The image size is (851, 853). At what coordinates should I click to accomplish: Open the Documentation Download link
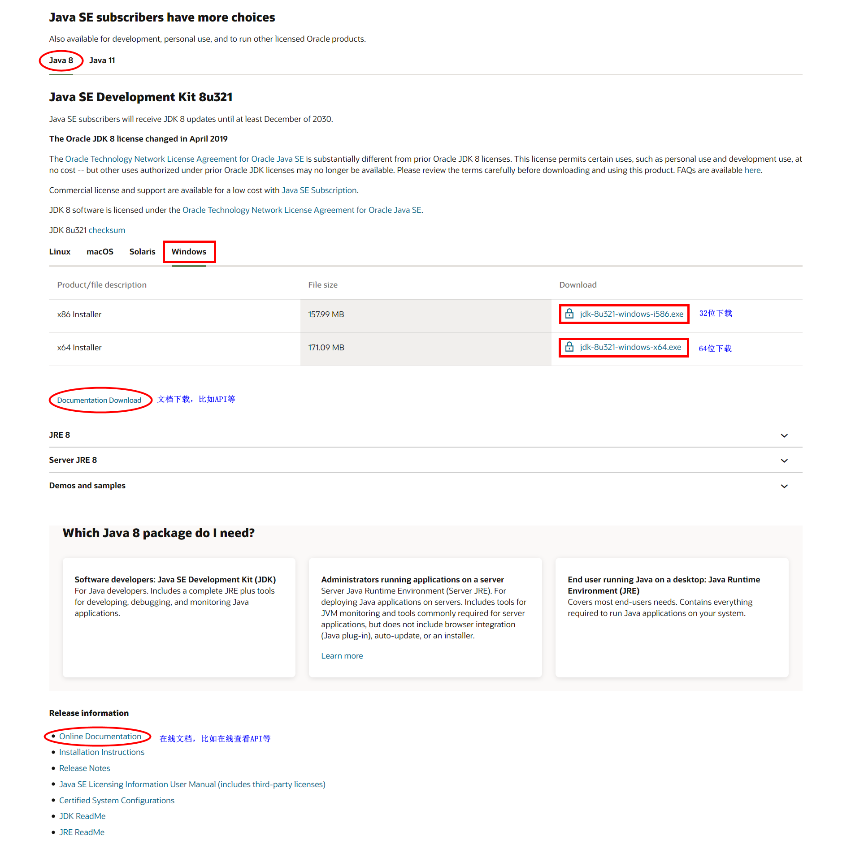click(x=99, y=400)
